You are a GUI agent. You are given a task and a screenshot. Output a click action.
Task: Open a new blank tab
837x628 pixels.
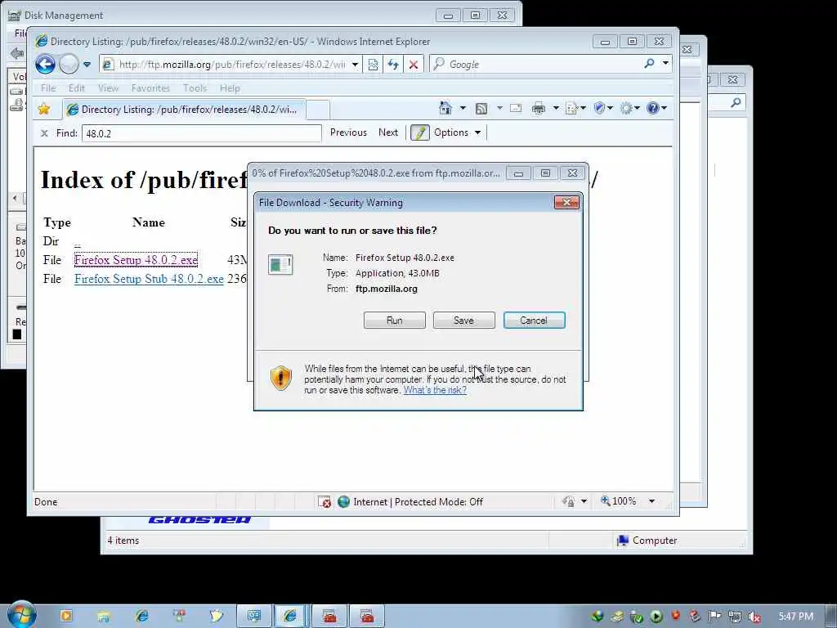point(318,110)
